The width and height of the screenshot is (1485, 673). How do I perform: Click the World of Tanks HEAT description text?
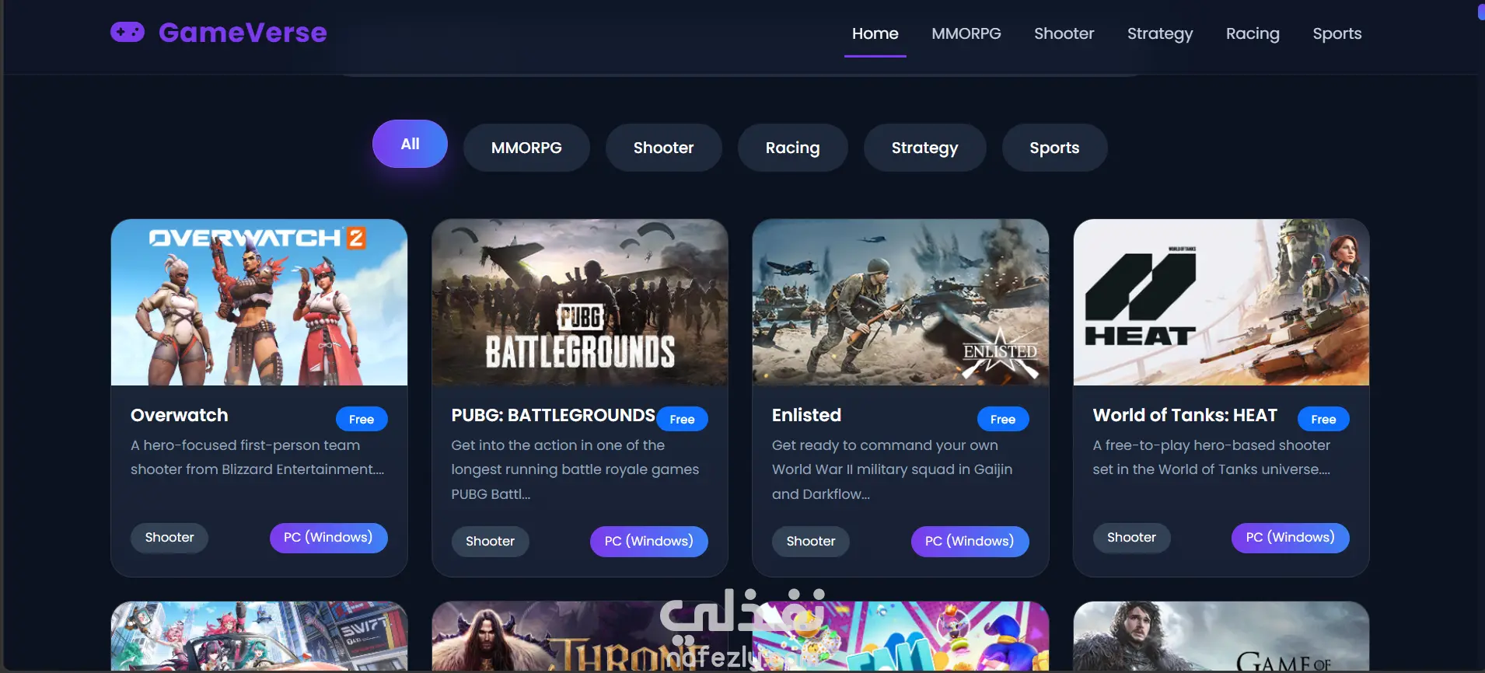(1211, 457)
